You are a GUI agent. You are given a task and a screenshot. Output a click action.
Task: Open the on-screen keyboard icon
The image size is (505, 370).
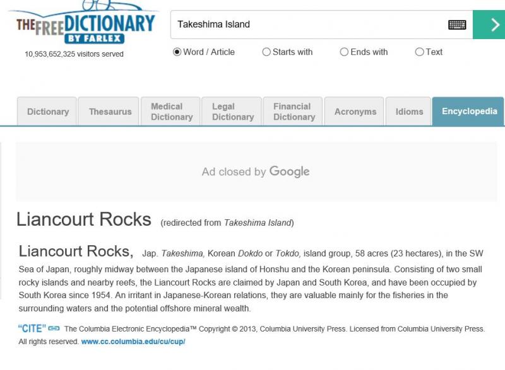457,25
